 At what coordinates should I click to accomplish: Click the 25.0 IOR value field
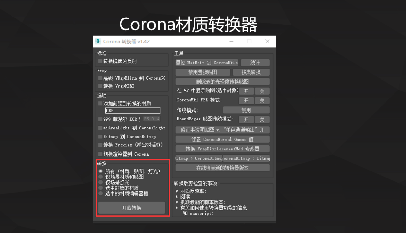(150, 119)
